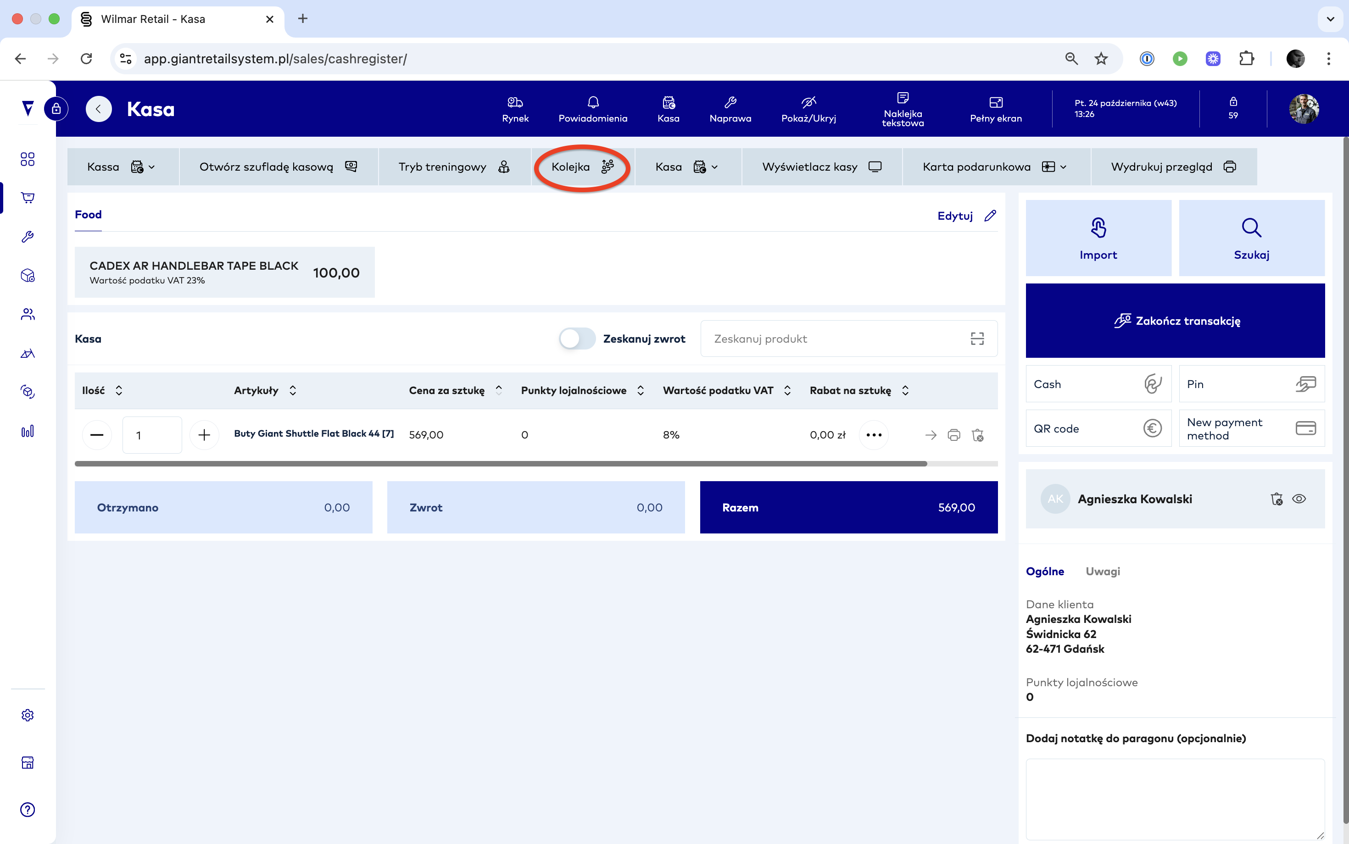Sort by Cena za sztukę column
Viewport: 1349px width, 844px height.
pos(499,390)
